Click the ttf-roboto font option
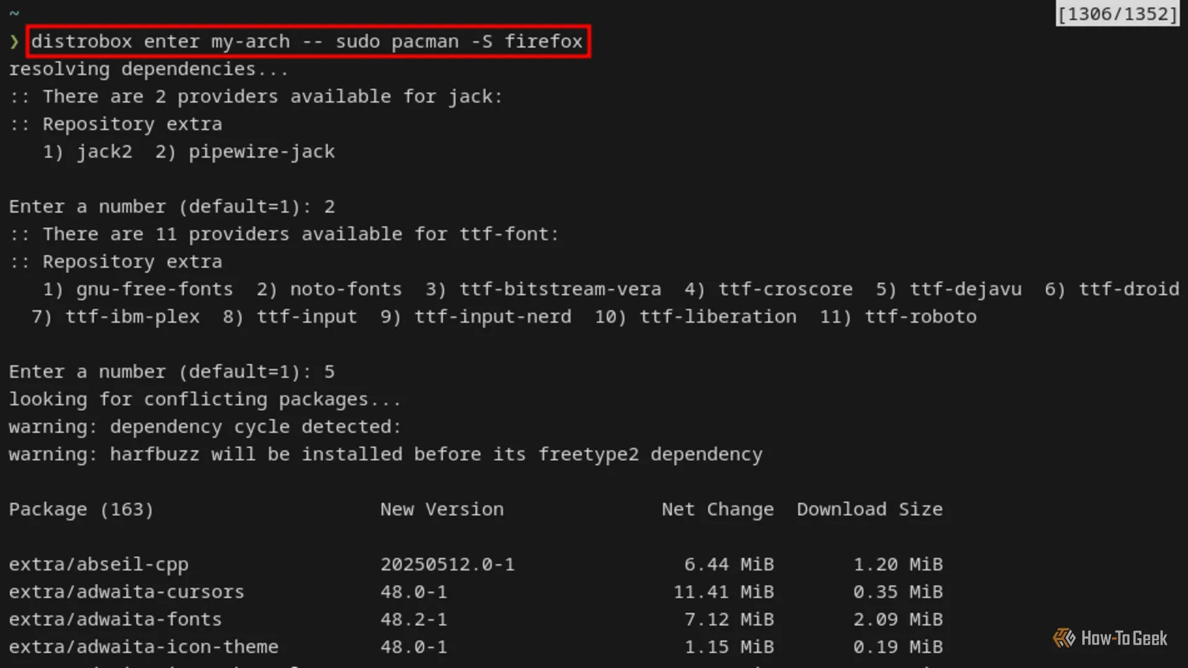The height and width of the screenshot is (668, 1188). click(920, 317)
